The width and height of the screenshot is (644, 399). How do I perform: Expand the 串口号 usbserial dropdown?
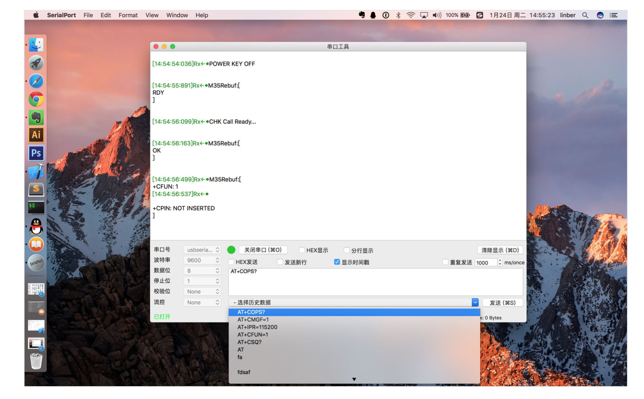point(202,250)
